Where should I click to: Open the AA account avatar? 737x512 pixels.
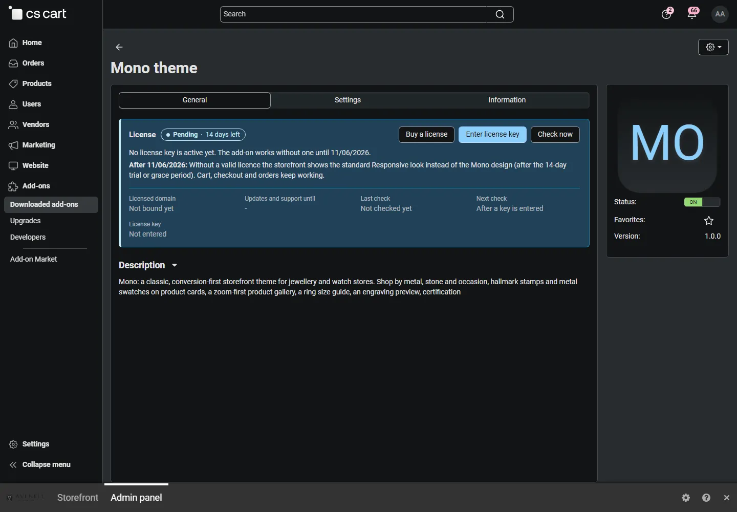[720, 14]
